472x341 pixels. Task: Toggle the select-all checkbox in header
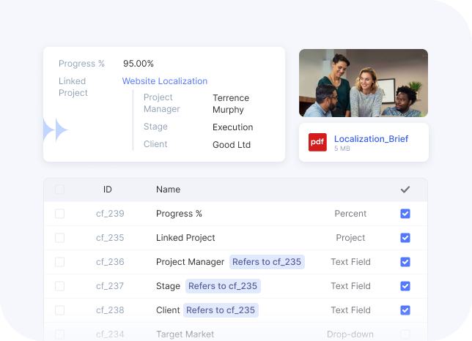coord(59,190)
